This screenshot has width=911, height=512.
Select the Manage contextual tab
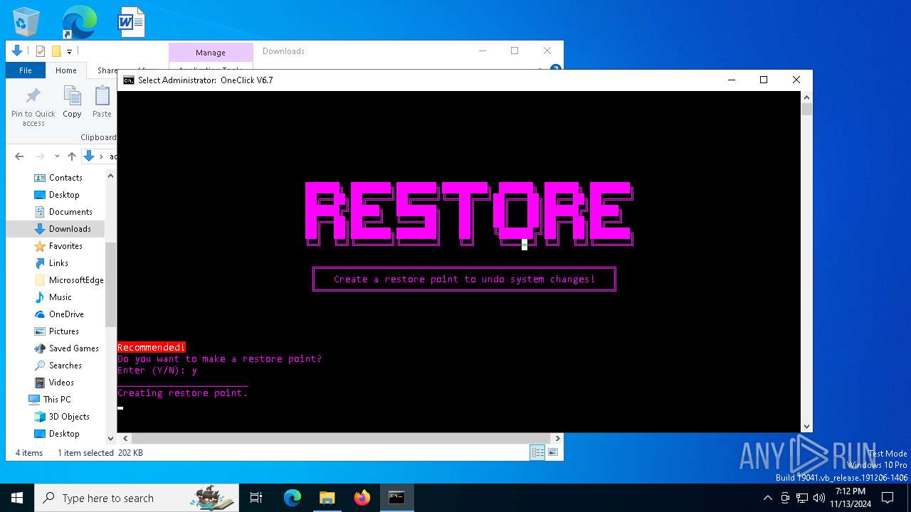(x=211, y=53)
